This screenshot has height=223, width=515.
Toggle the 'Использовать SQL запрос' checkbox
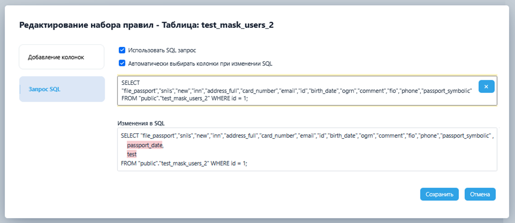point(122,50)
